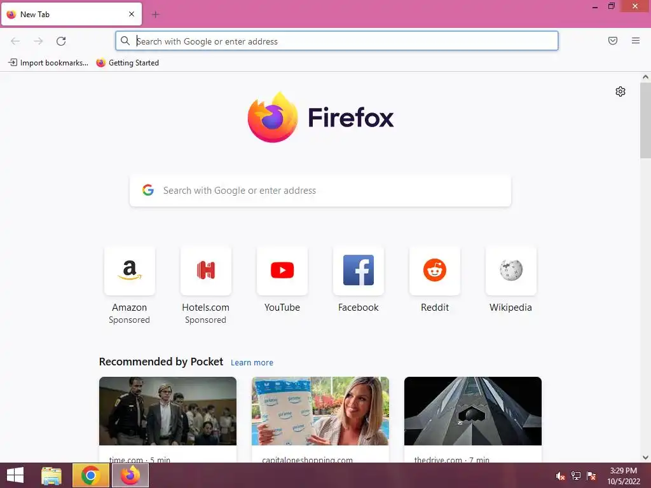Open the time.com Pocket story thumbnail

(168, 411)
